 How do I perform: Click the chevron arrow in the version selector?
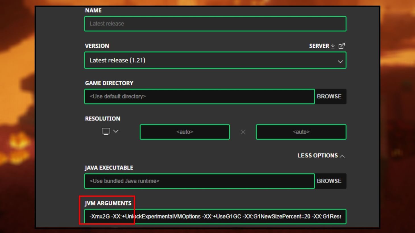[340, 60]
